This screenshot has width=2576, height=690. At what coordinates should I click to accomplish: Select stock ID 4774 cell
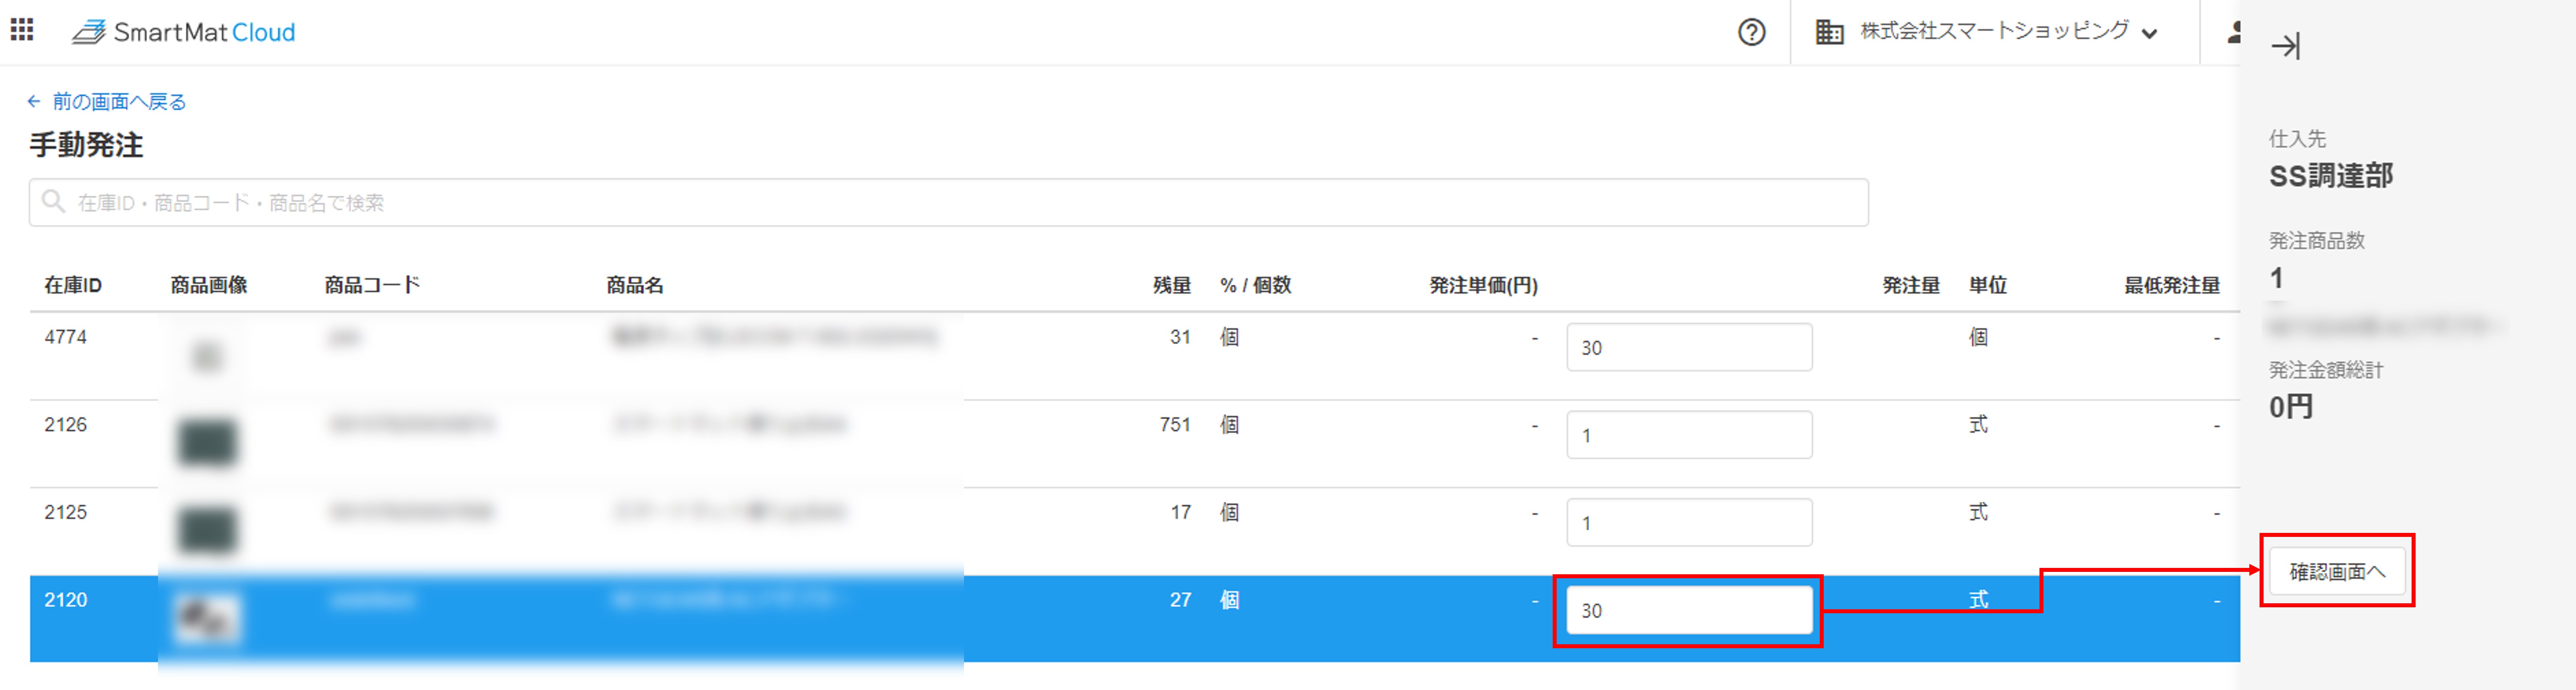tap(66, 338)
